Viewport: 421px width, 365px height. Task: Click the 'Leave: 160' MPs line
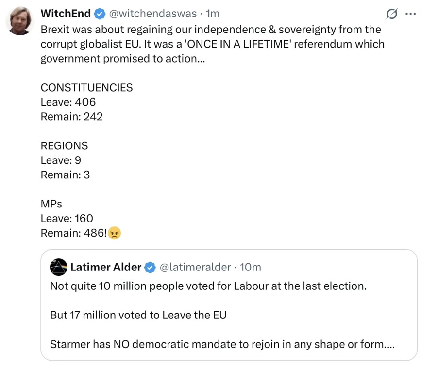(67, 219)
